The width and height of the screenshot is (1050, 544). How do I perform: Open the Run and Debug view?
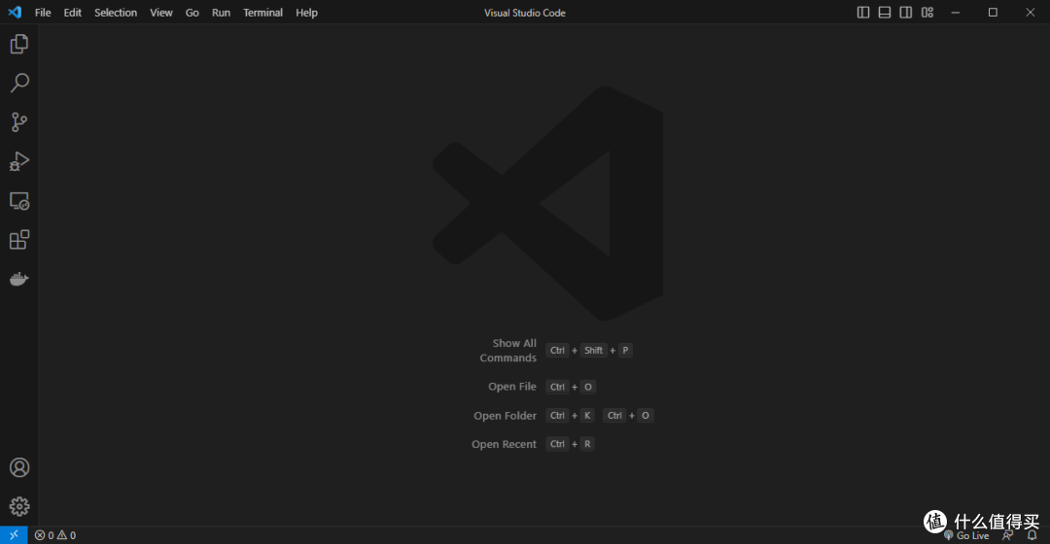pos(18,161)
